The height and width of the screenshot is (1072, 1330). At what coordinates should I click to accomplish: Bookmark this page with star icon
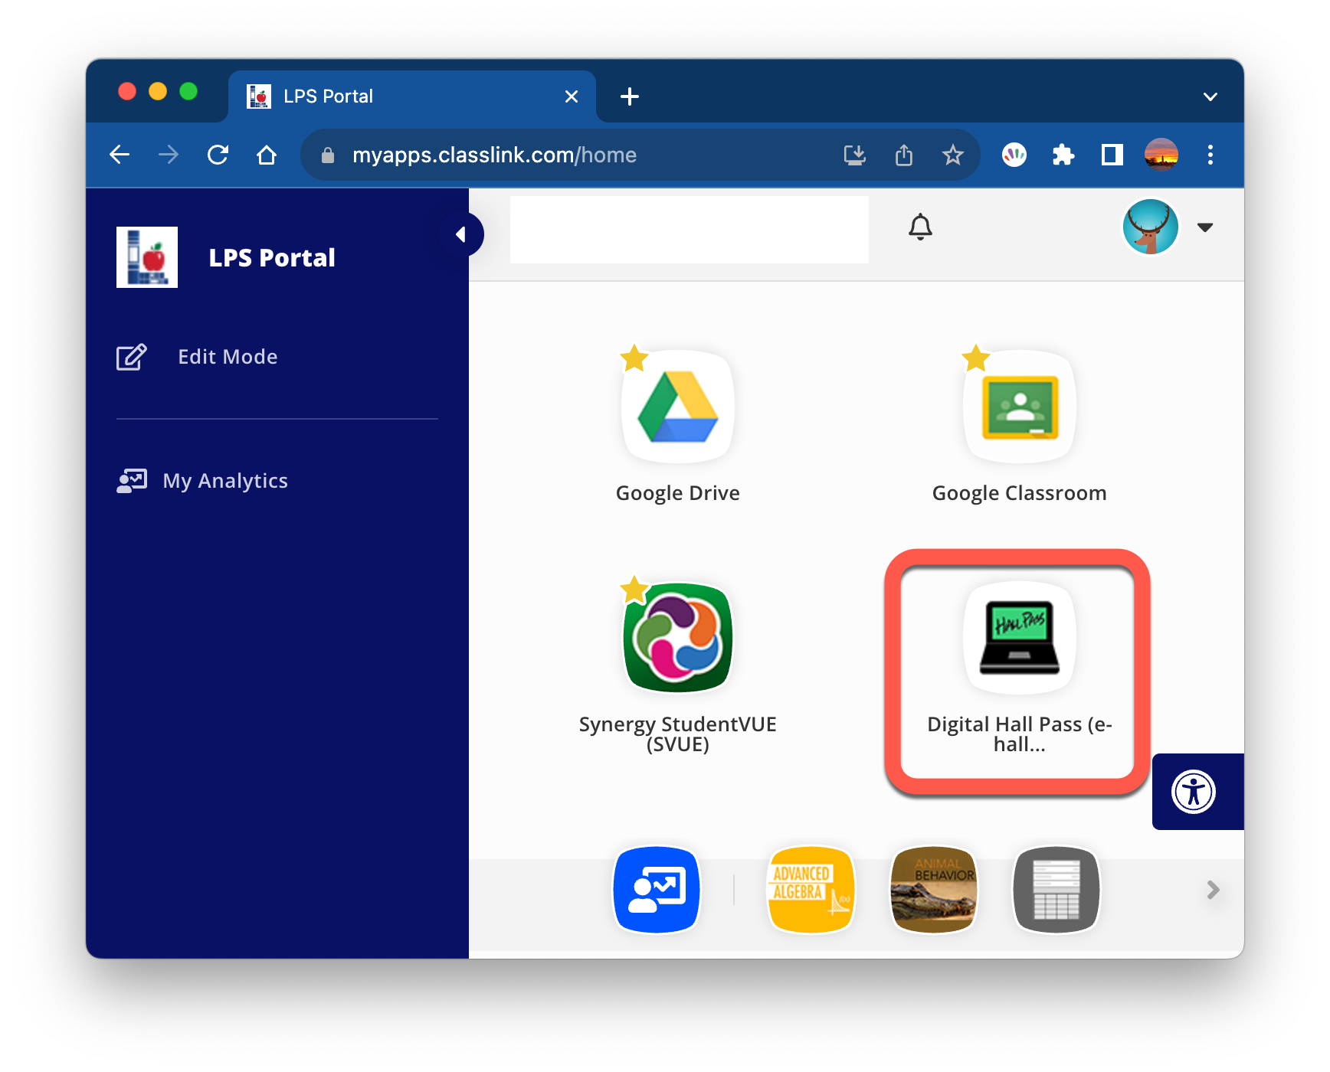(x=952, y=155)
